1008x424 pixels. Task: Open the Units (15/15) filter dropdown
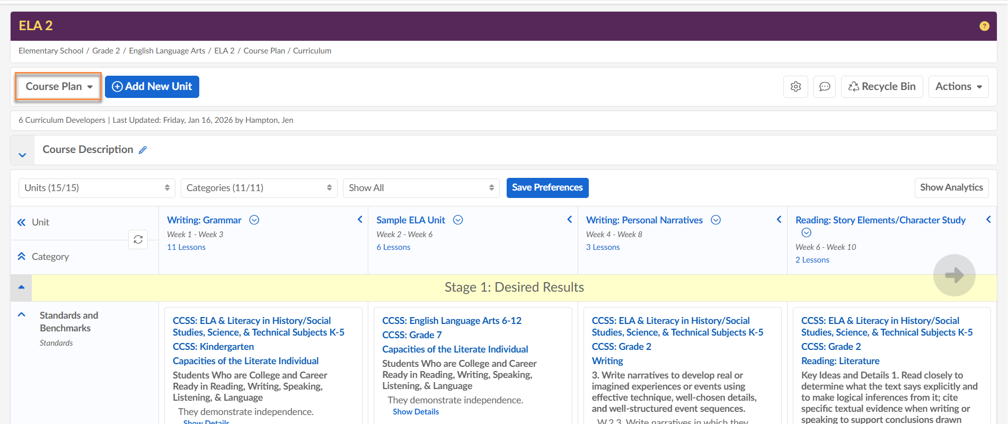(97, 188)
